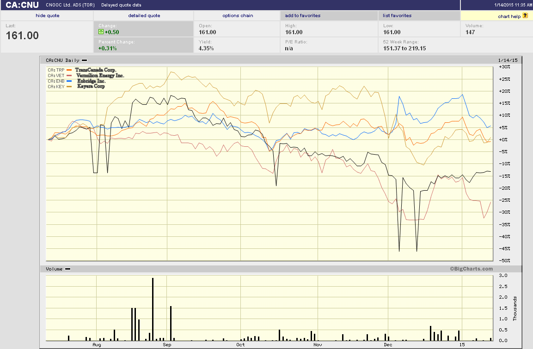Click the chart help question mark icon
The height and width of the screenshot is (349, 533).
point(525,16)
